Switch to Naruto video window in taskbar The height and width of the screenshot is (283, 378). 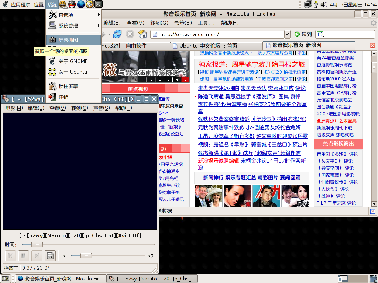point(152,279)
